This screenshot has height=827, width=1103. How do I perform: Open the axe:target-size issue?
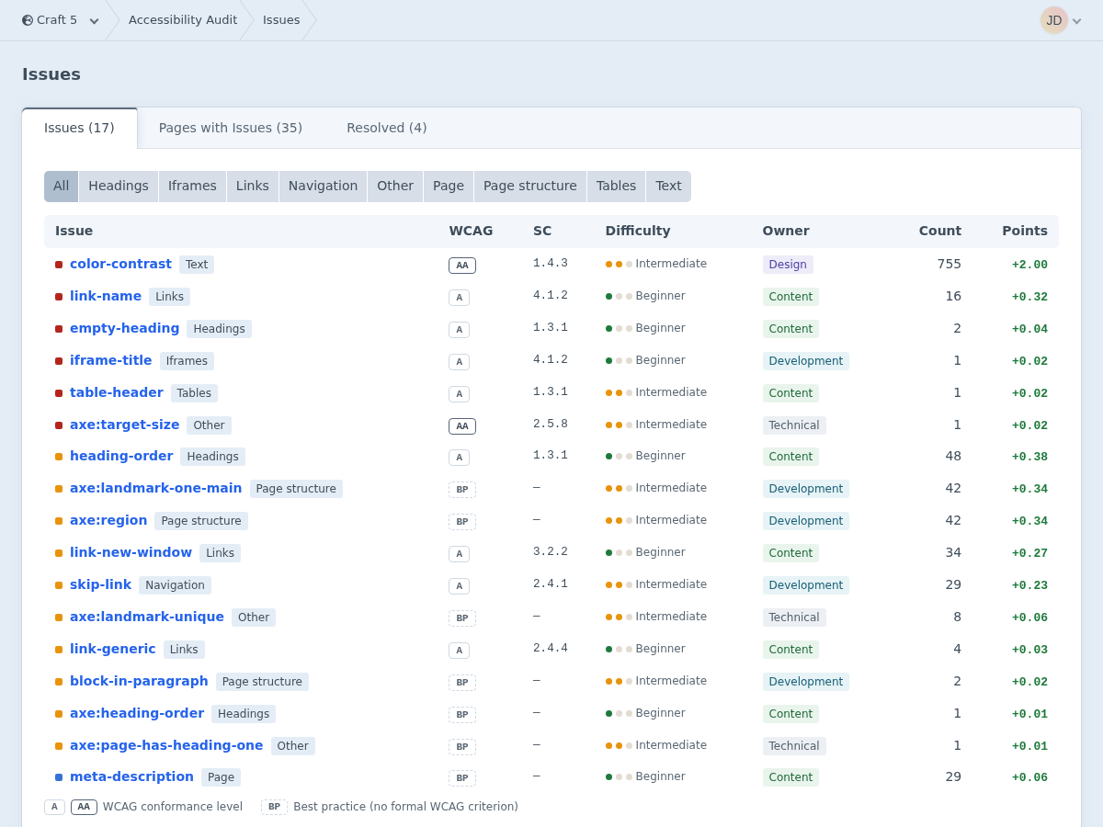coord(125,425)
